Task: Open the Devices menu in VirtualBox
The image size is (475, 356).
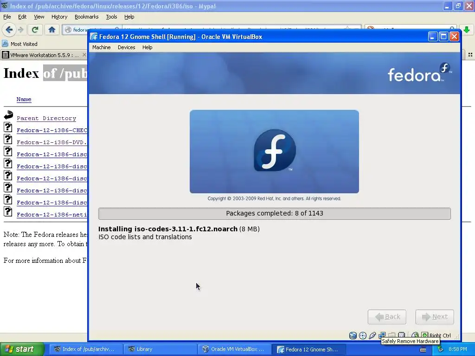Action: point(126,47)
